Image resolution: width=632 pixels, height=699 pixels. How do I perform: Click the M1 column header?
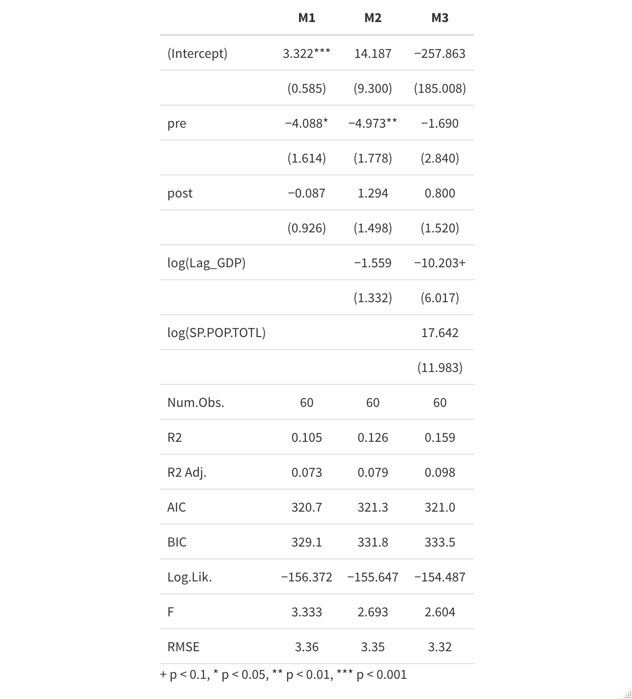306,18
